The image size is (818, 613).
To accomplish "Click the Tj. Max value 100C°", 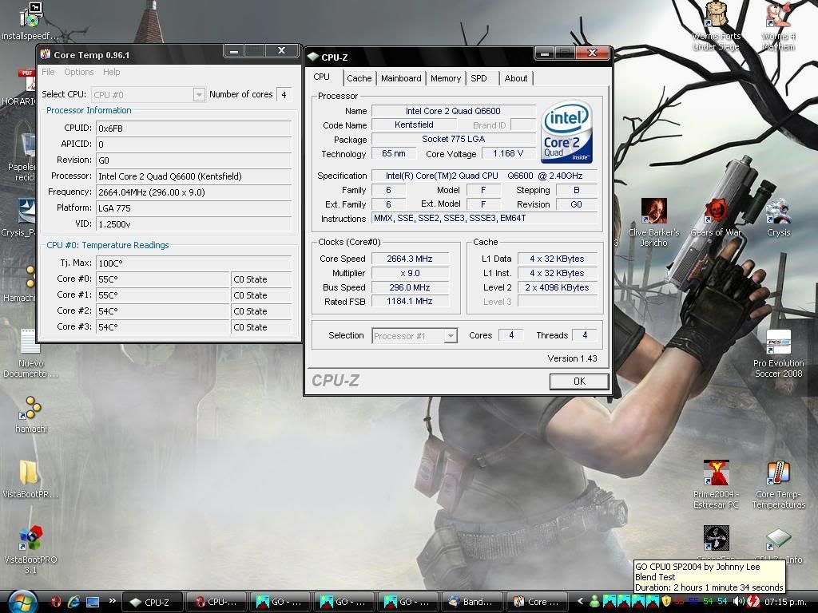I will tap(193, 263).
